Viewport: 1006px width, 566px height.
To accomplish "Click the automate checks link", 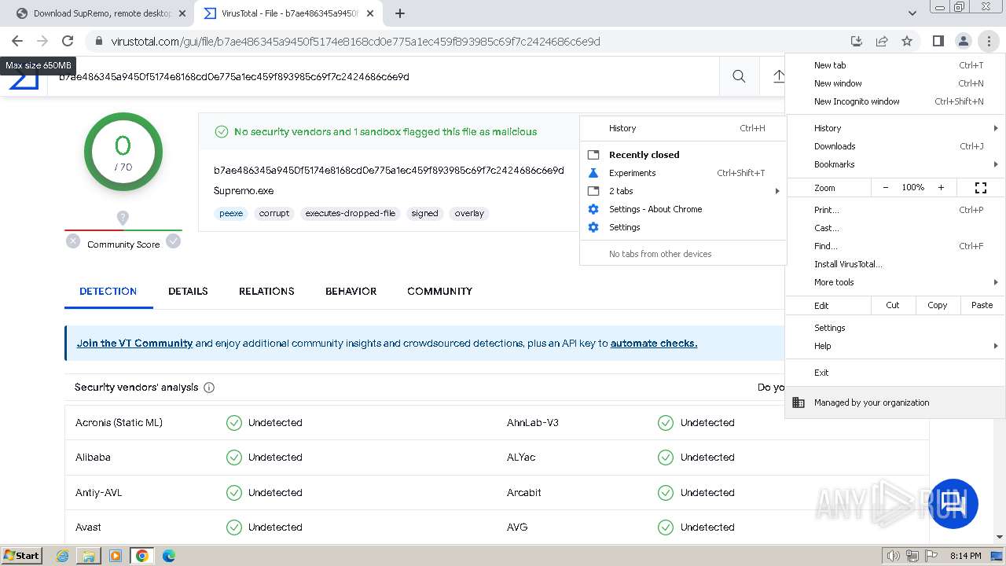I will (654, 344).
